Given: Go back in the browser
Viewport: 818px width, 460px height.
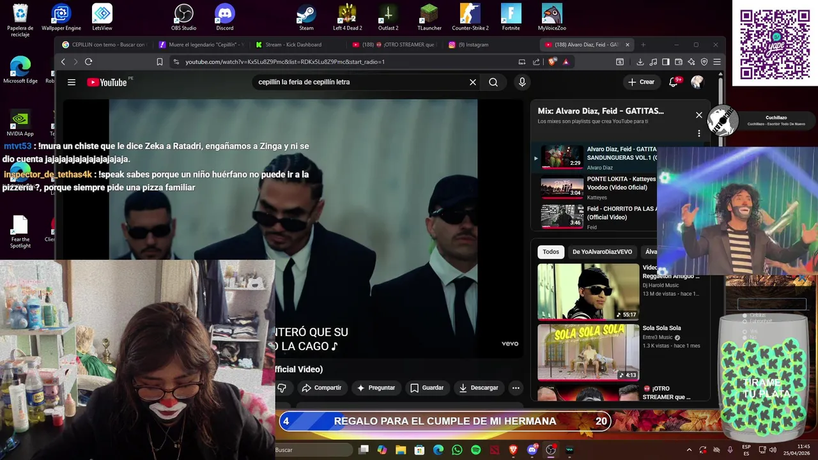Looking at the screenshot, I should point(63,62).
